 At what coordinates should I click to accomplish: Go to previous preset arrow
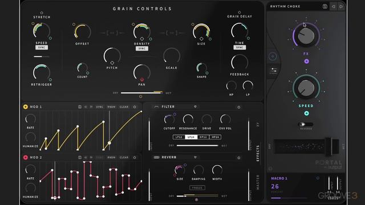334,6
